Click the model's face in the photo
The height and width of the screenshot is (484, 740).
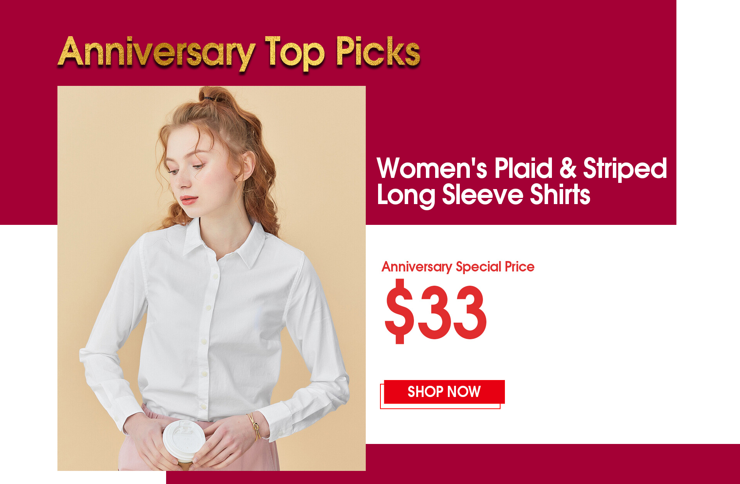(x=193, y=169)
